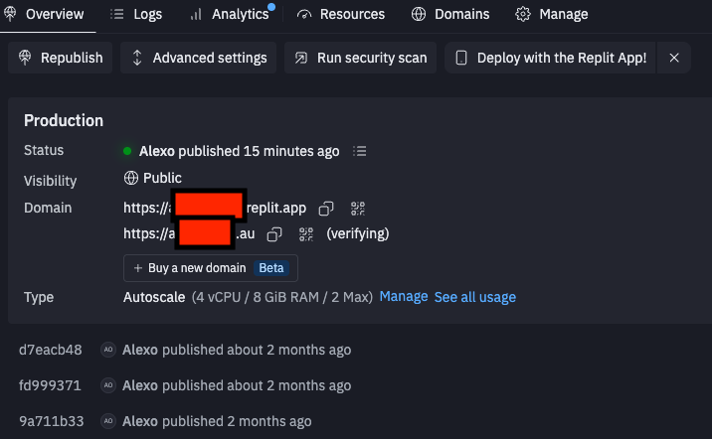Select deployment fd999371 row
This screenshot has height=439, width=712.
[185, 385]
